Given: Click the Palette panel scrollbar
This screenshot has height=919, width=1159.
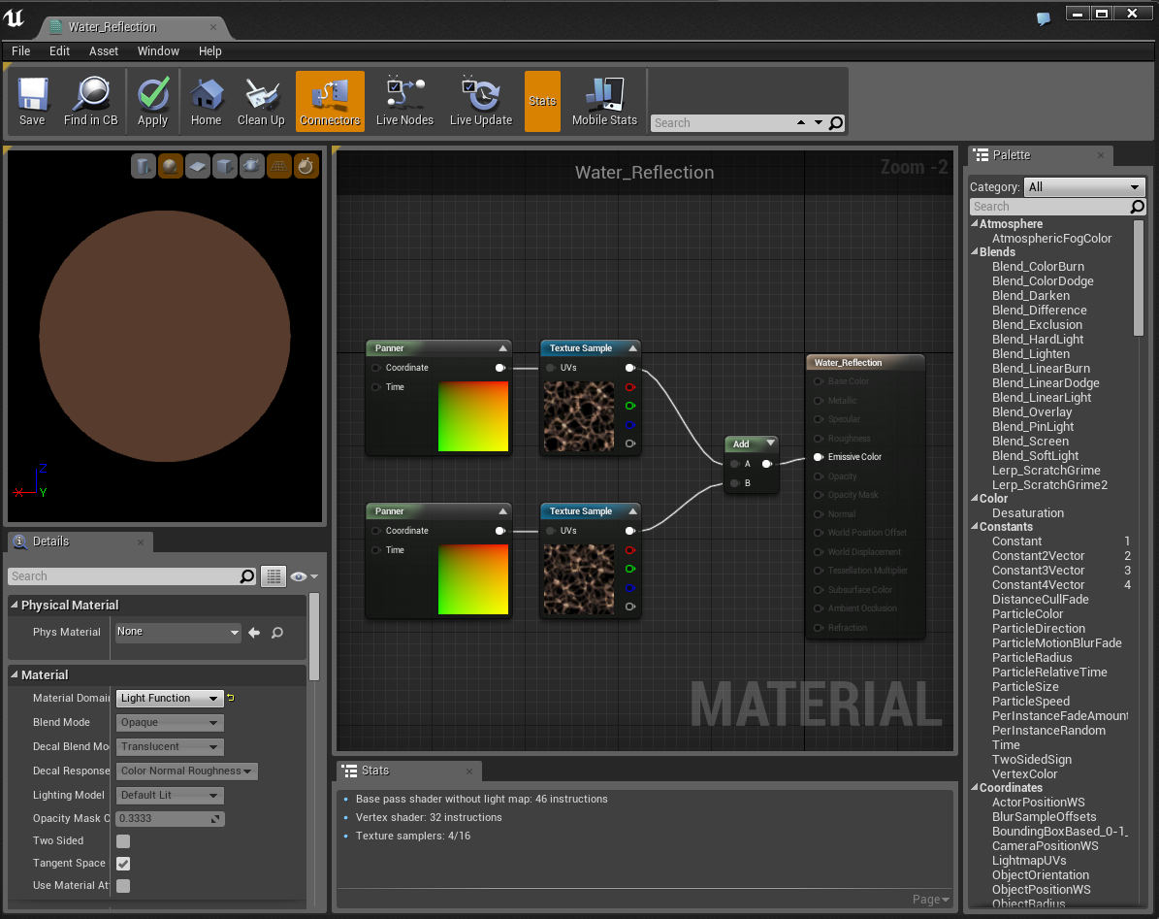Looking at the screenshot, I should (x=1139, y=279).
